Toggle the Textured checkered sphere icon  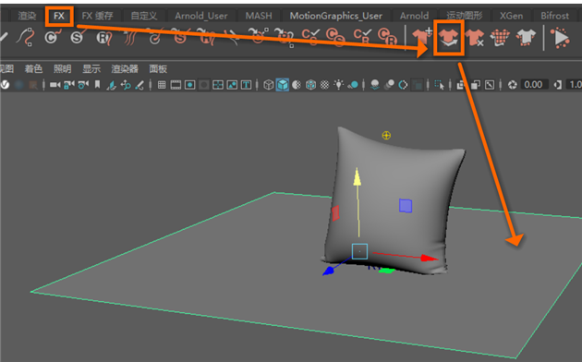(x=325, y=85)
